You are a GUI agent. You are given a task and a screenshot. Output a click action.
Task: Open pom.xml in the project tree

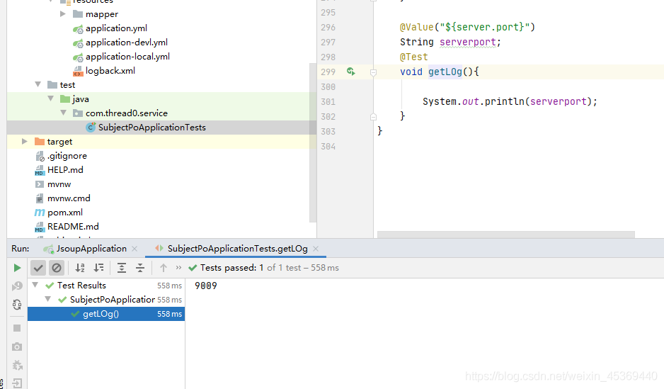click(x=64, y=213)
